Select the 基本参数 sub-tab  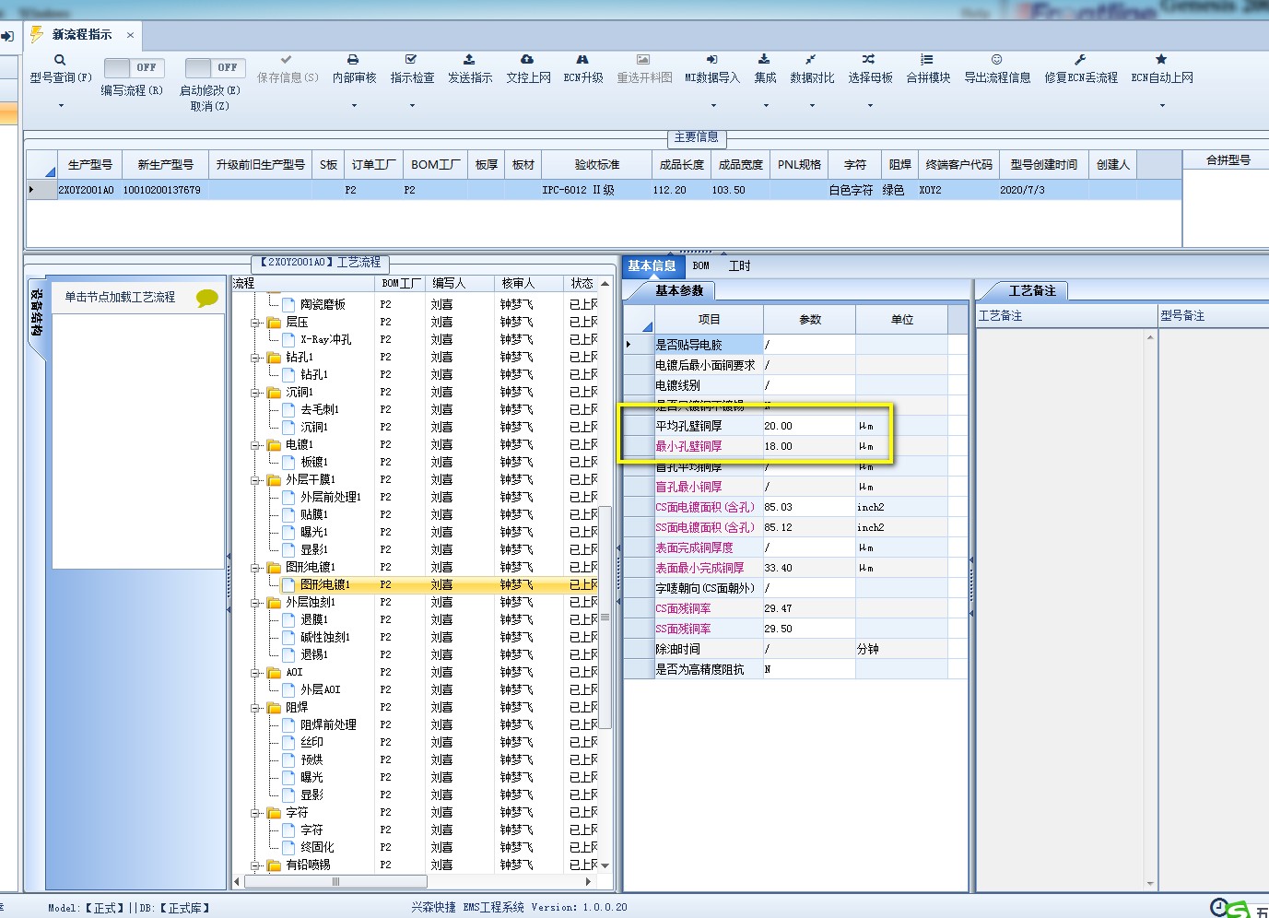click(678, 290)
